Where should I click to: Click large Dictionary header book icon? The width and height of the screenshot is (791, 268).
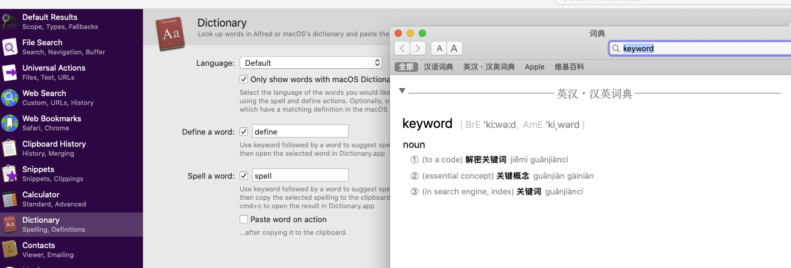click(171, 33)
